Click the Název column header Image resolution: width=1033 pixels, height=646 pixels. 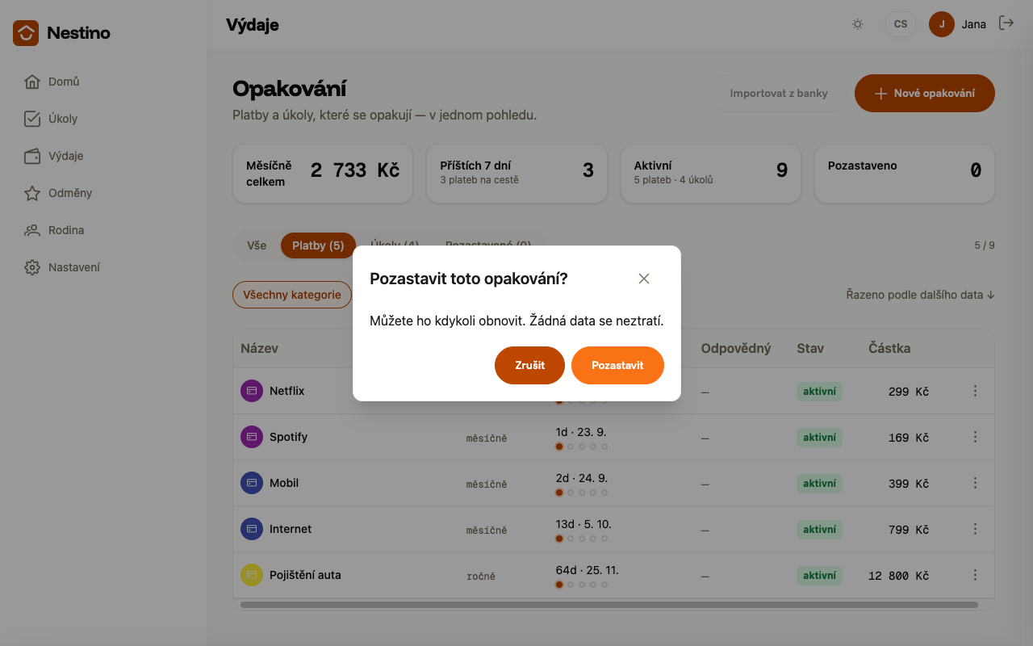tap(259, 348)
